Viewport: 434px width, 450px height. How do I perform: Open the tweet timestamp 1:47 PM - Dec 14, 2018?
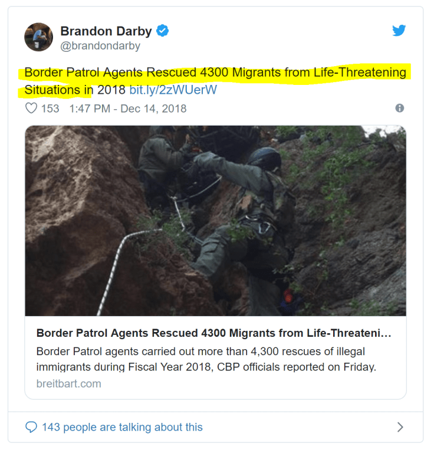tap(128, 109)
